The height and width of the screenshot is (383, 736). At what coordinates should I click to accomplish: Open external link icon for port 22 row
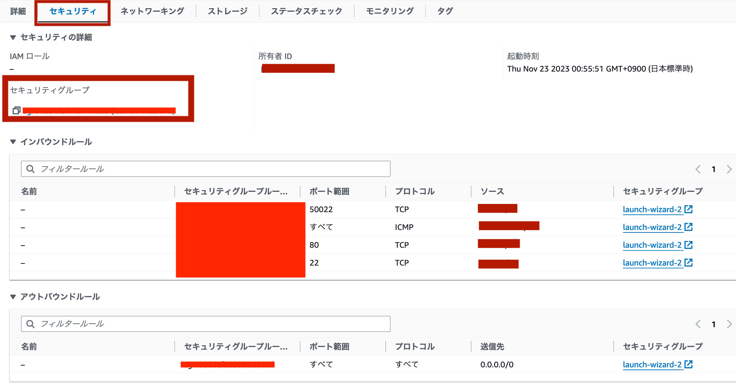(x=689, y=262)
